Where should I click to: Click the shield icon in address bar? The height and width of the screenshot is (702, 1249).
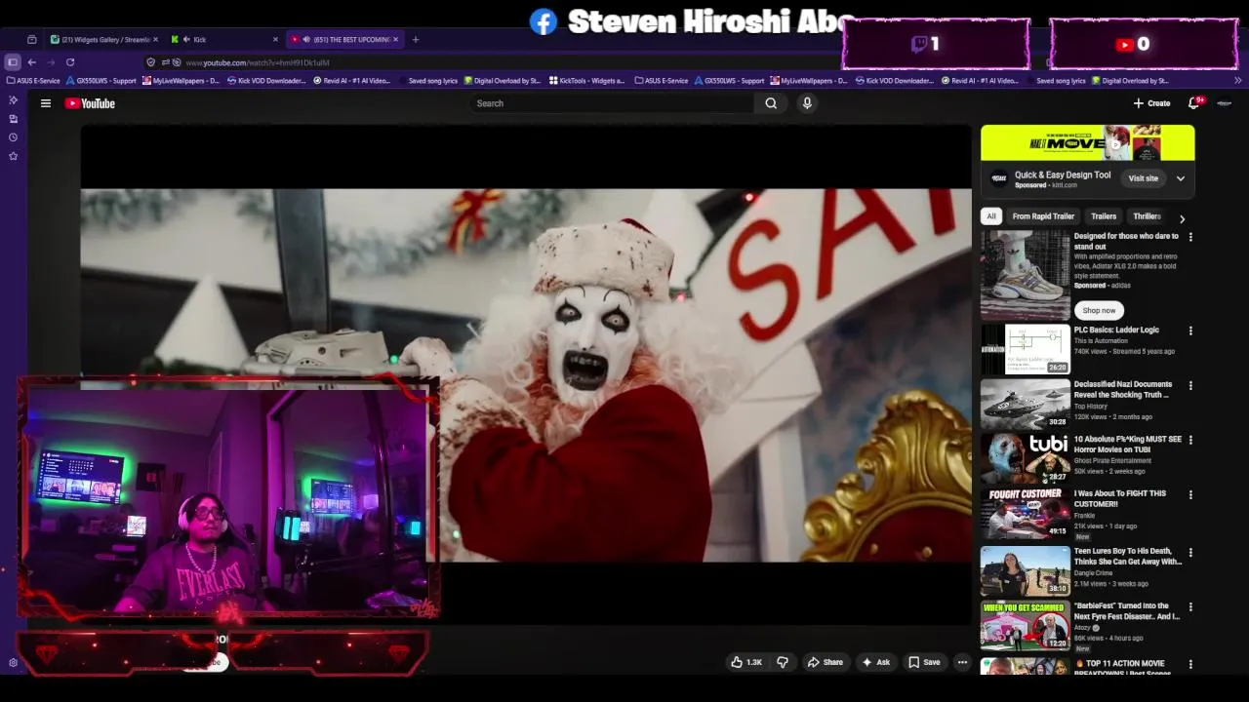coord(151,62)
